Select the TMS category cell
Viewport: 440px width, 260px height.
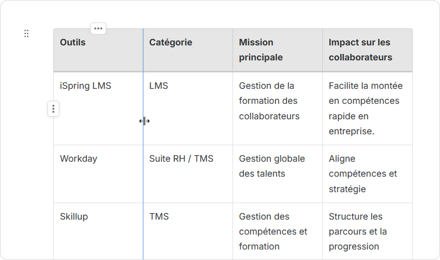tap(159, 217)
